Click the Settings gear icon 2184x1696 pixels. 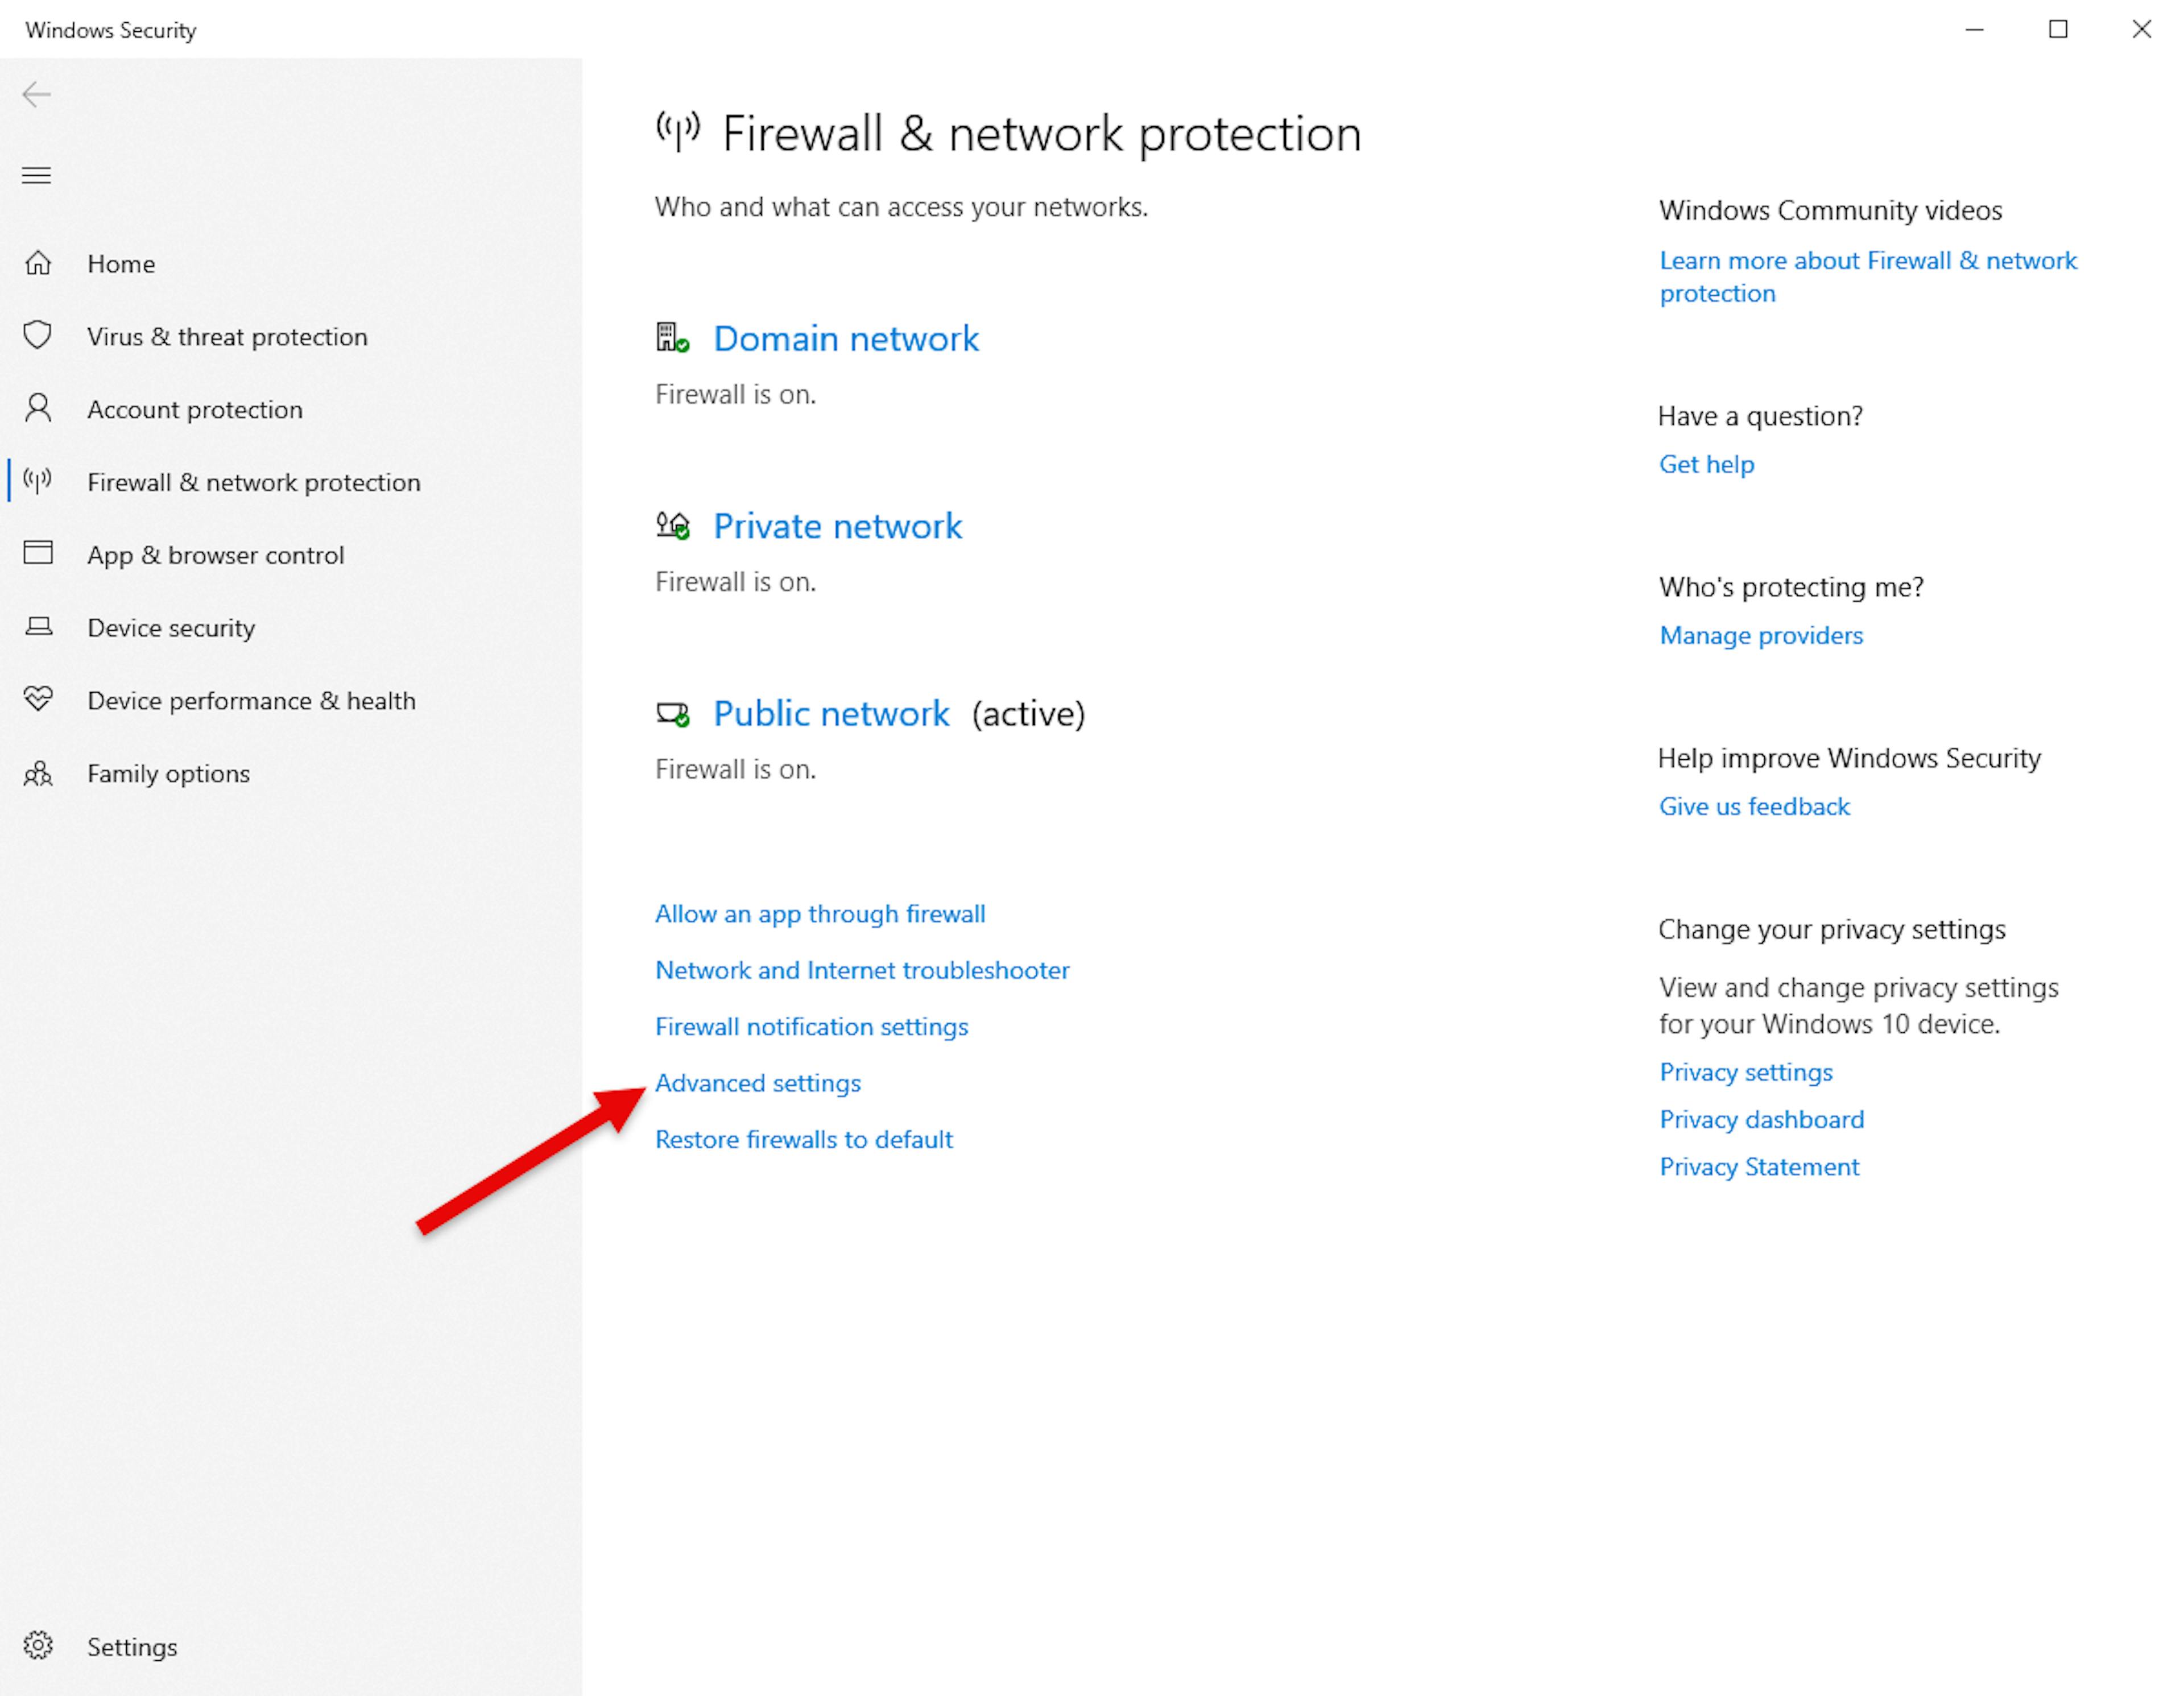[38, 1645]
